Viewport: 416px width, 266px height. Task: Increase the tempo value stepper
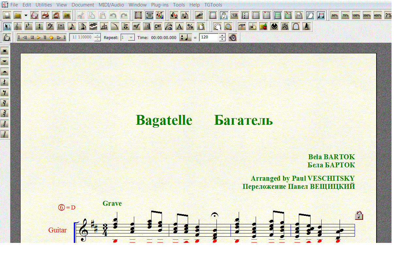[222, 35]
